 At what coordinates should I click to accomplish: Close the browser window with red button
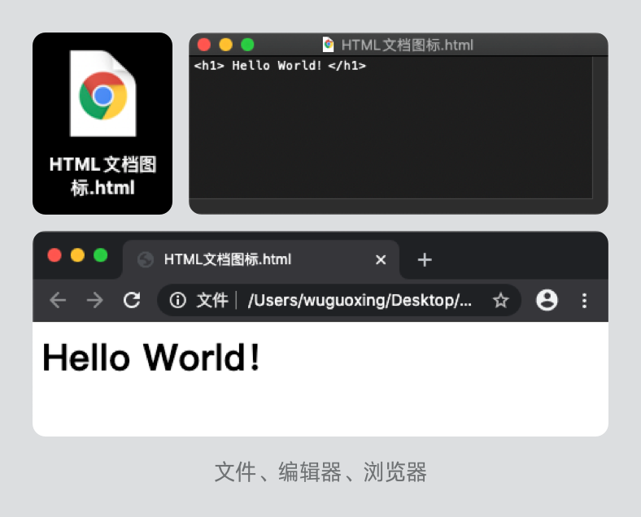[55, 255]
